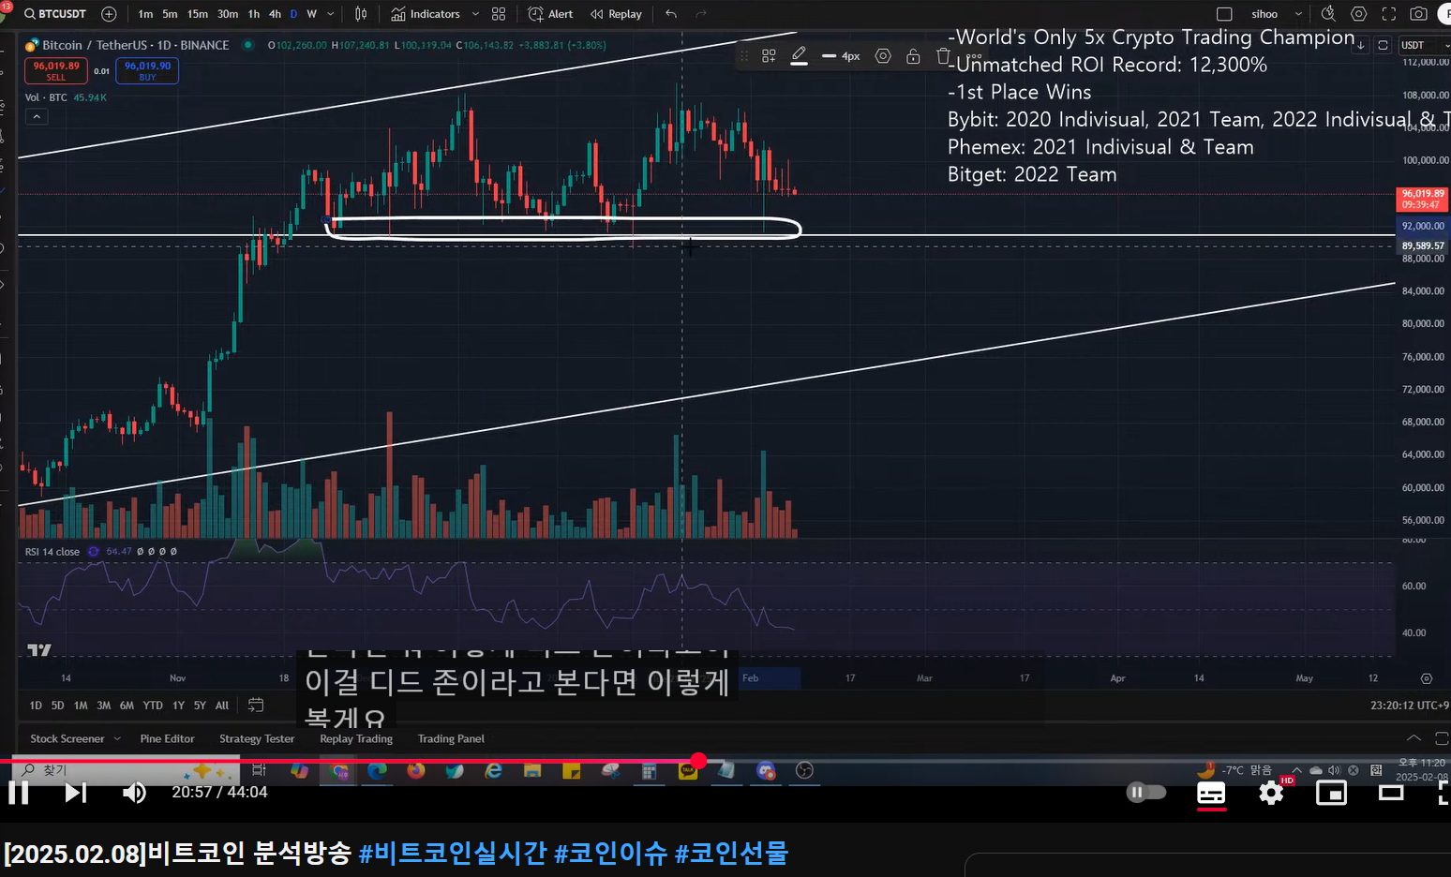Choose the weekly W interval
Viewport: 1451px width, 877px height.
(x=312, y=14)
